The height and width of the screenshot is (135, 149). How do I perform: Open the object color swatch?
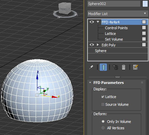tap(145, 4)
